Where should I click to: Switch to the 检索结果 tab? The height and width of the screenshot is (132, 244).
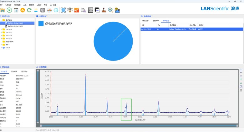[x=155, y=21]
